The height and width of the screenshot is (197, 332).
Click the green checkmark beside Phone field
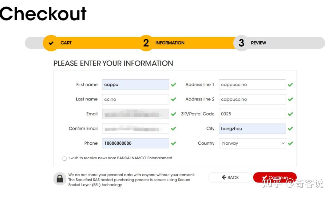[x=173, y=143]
